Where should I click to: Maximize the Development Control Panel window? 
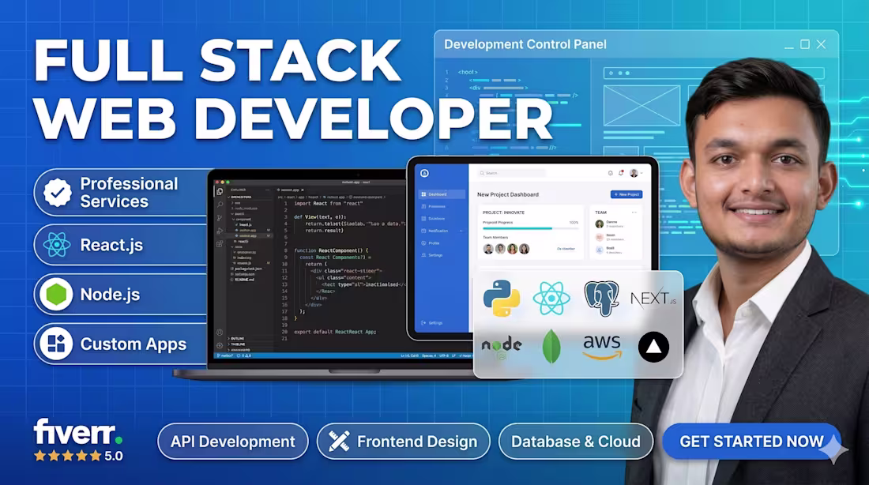805,44
